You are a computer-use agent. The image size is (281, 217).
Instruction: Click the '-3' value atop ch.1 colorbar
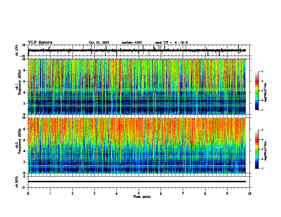click(262, 72)
